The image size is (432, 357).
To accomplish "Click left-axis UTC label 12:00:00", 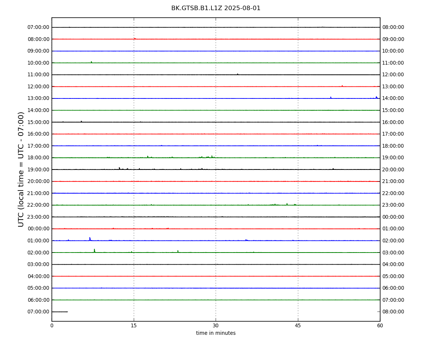I will pos(38,86).
